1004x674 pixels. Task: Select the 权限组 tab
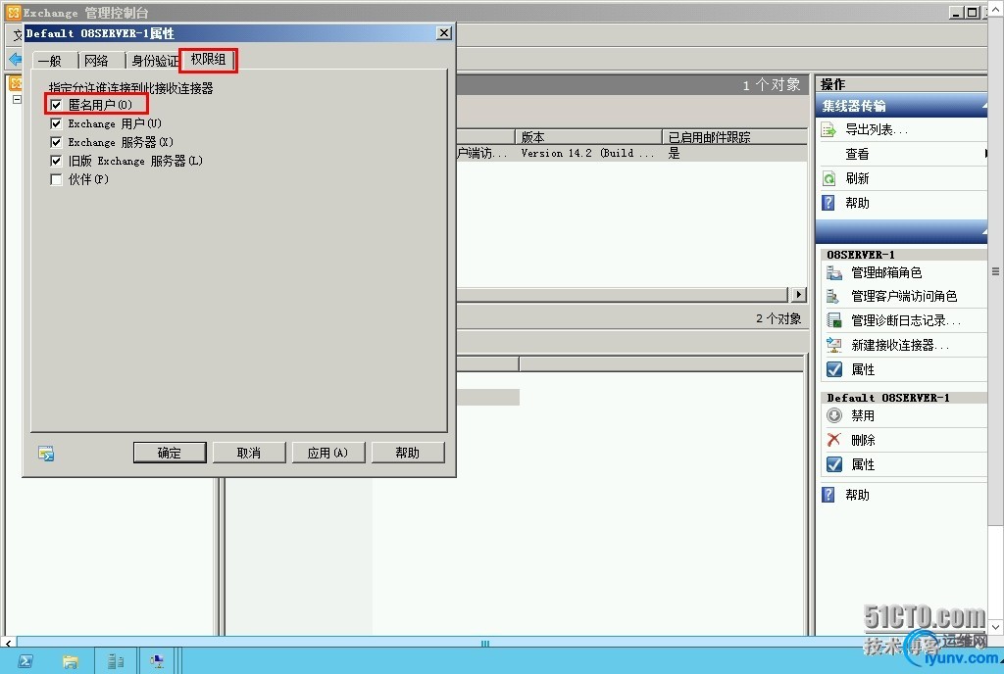(x=208, y=60)
